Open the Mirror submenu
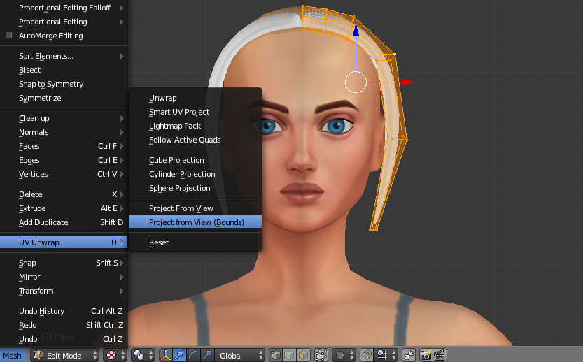 (64, 277)
